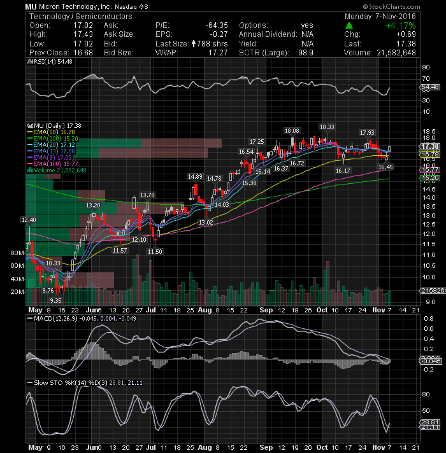This screenshot has height=453, width=446.
Task: Click the 9.35 low price annotation
Action: click(x=55, y=300)
